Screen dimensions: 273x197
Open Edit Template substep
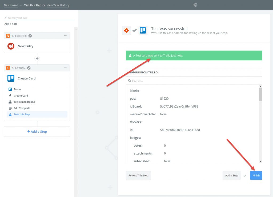(x=22, y=108)
